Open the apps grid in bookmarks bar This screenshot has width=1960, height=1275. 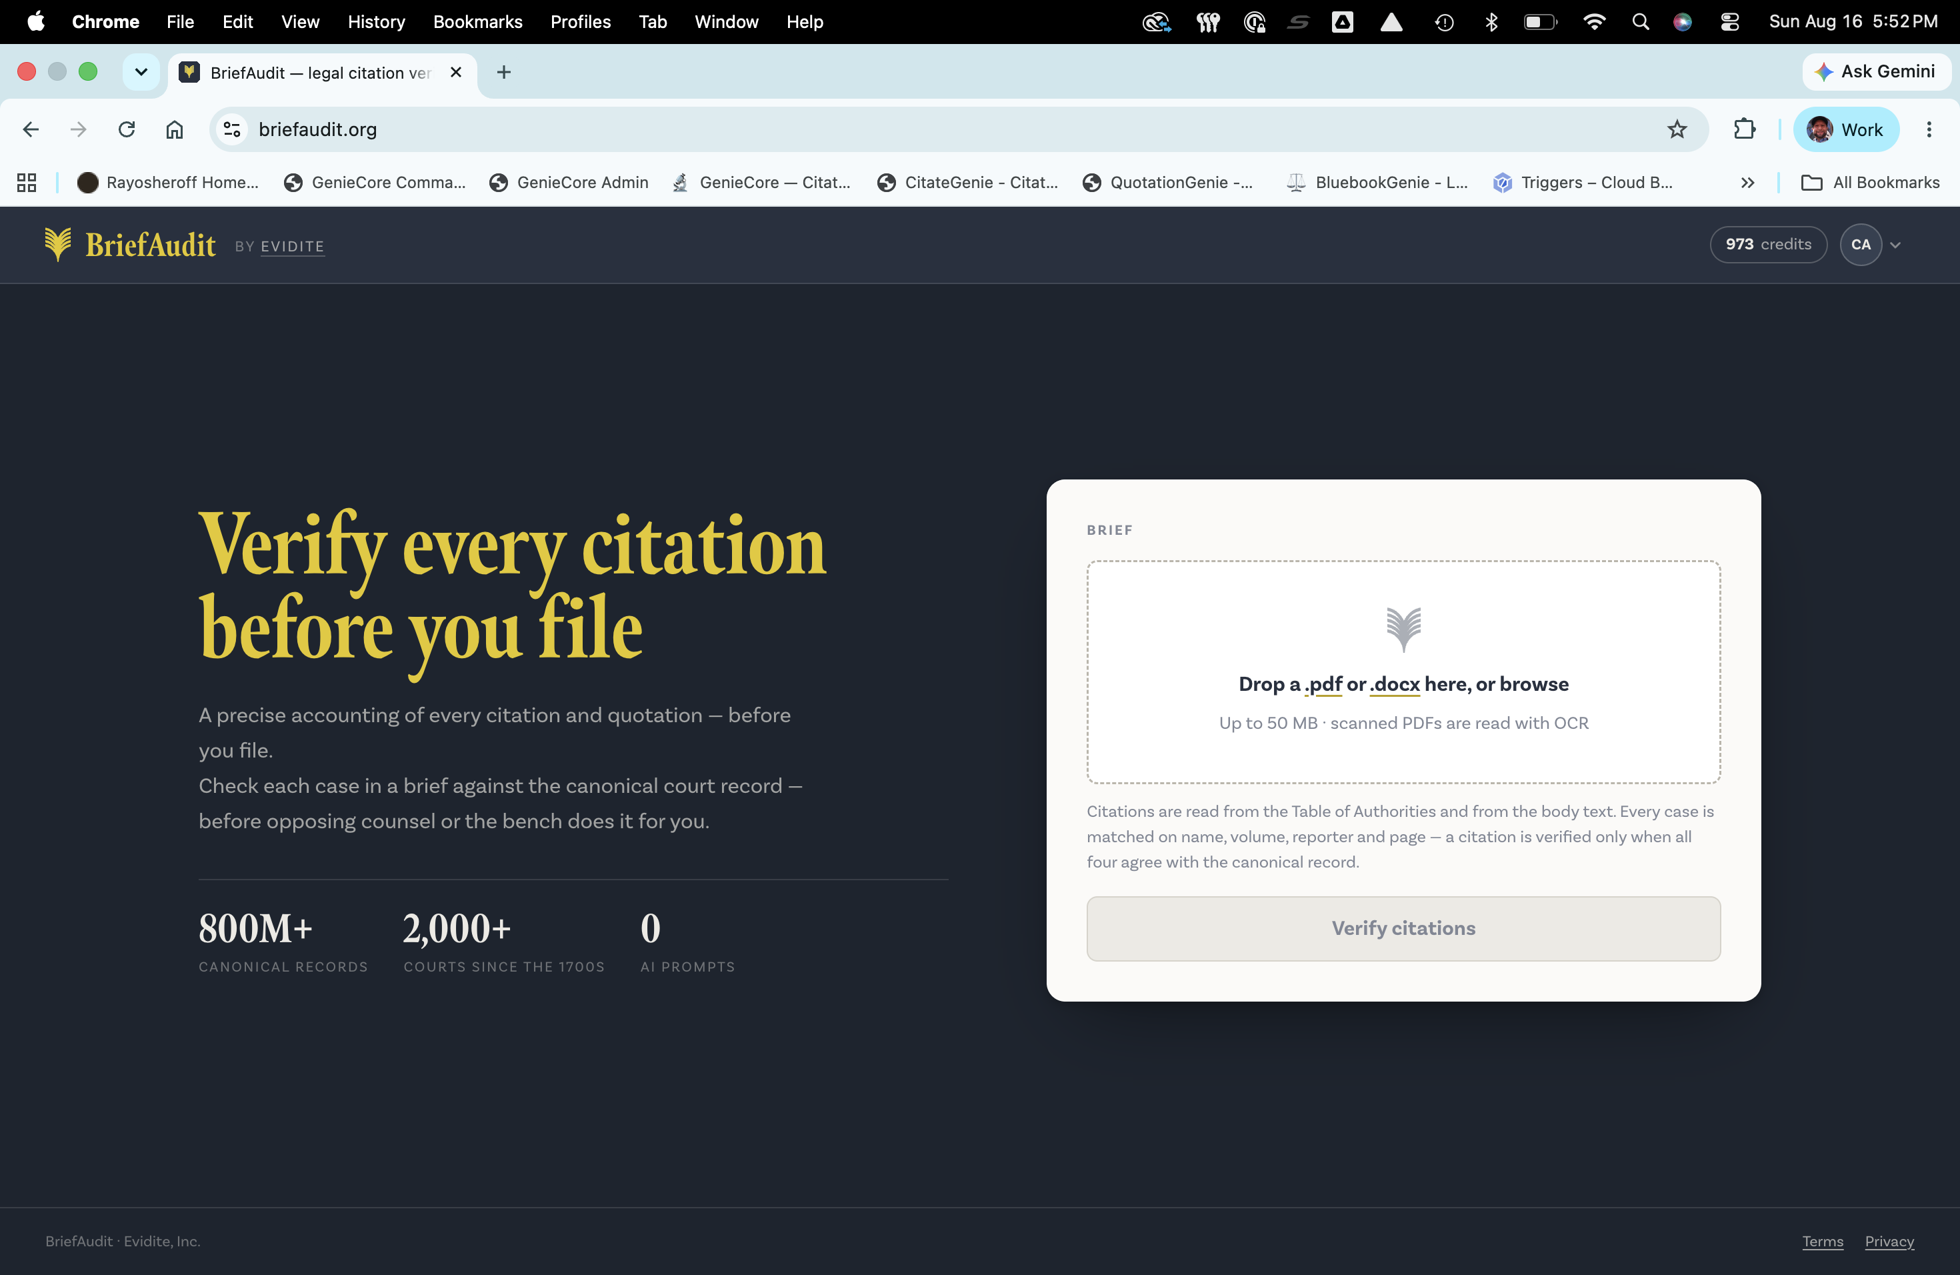(27, 182)
